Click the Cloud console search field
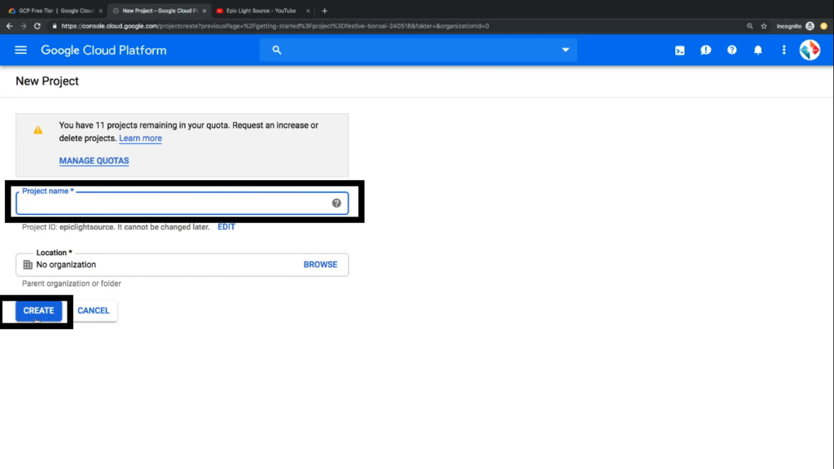Screen dimensions: 834x469 pos(418,50)
